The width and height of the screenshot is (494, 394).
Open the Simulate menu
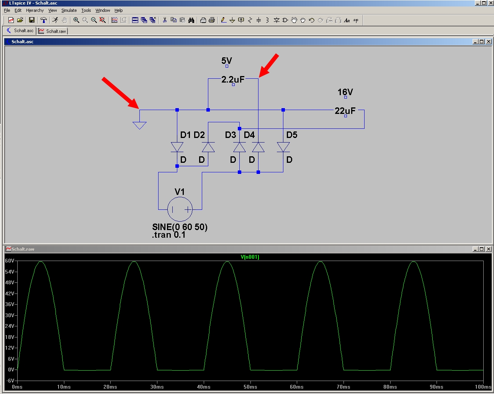pos(69,10)
